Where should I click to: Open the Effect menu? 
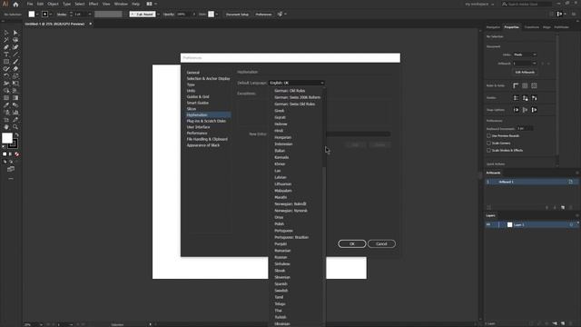[94, 4]
